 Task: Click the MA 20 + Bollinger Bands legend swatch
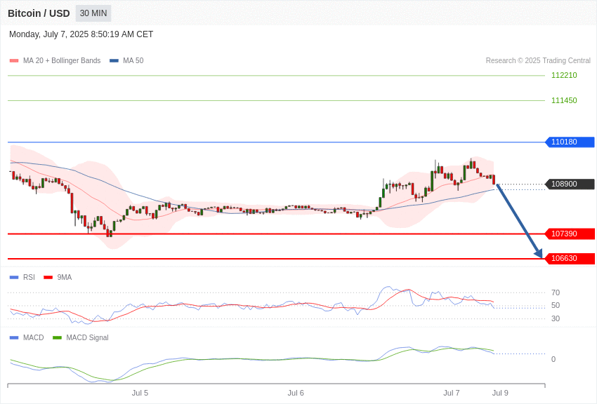pos(14,61)
